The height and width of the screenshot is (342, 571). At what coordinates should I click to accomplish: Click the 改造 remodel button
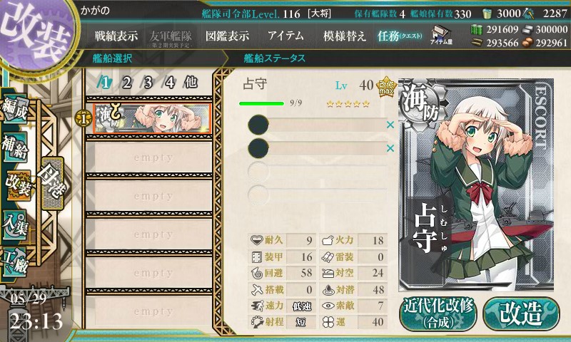[x=521, y=314]
